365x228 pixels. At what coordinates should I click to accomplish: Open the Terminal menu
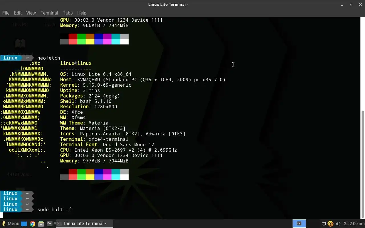49,13
